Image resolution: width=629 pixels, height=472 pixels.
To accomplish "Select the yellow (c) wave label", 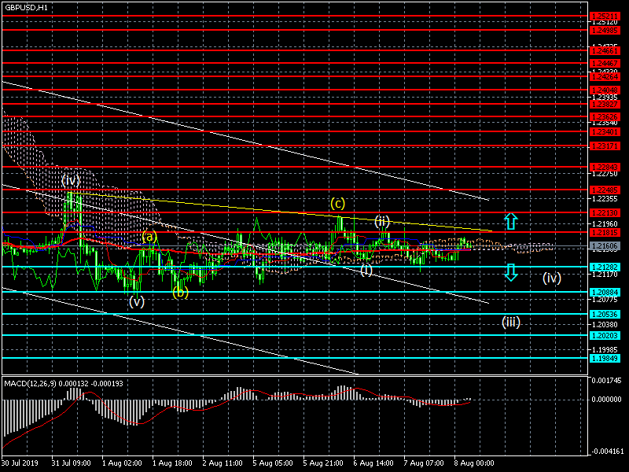I will [337, 204].
